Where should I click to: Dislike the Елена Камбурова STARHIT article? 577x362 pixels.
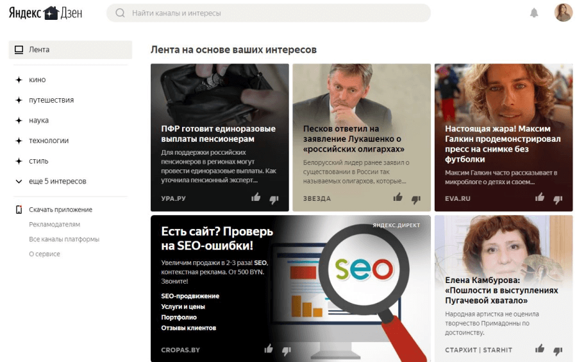558,350
